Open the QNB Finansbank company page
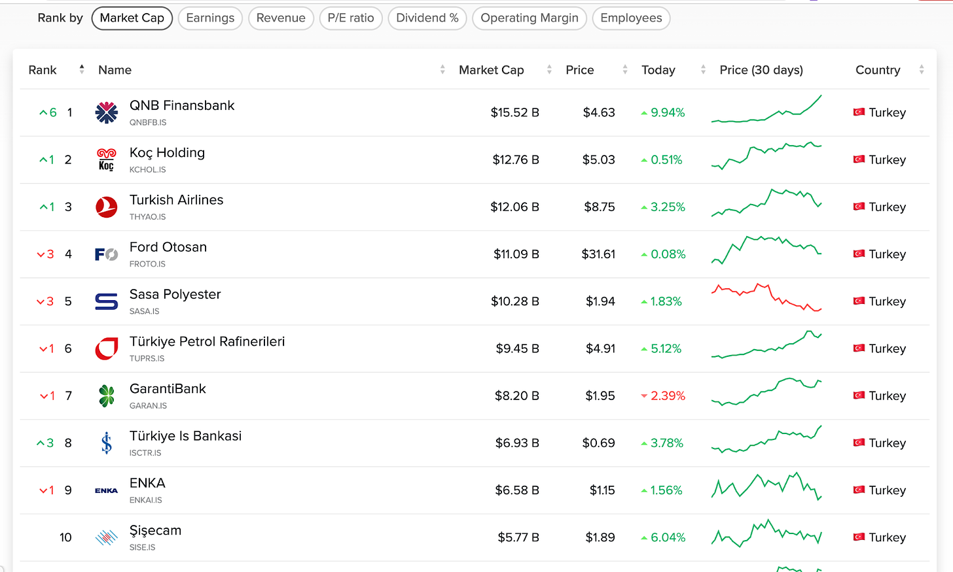 coord(182,105)
